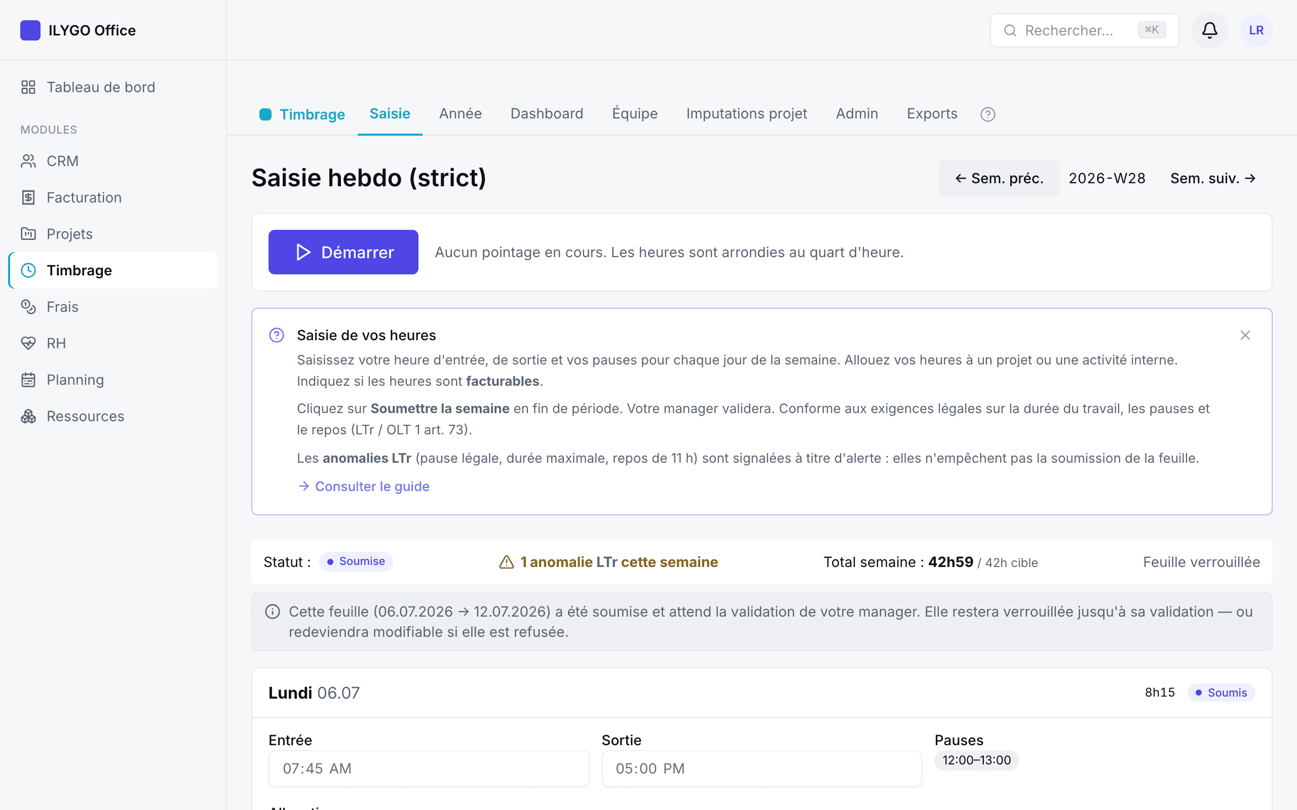Viewport: 1297px width, 810px height.
Task: Open the Planning module
Action: click(x=113, y=380)
